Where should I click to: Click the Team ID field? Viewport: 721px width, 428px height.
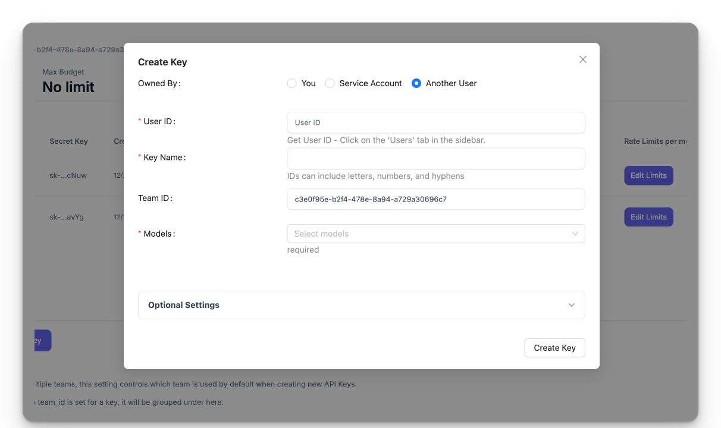435,199
